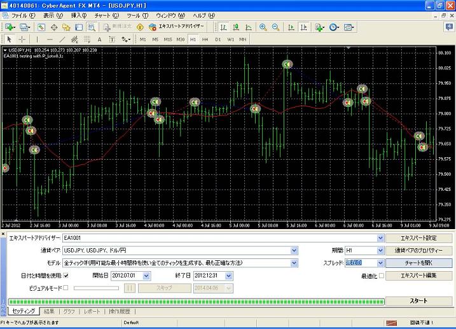Image resolution: width=456 pixels, height=329 pixels.
Task: Toggle the Navigator folder-star icon
Action: (x=66, y=27)
